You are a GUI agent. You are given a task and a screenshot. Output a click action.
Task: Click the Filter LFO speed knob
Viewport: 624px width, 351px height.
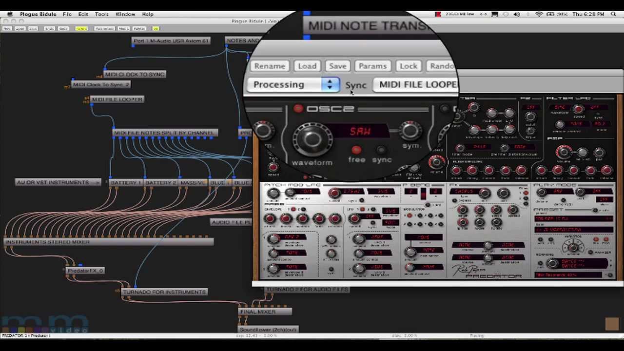pyautogui.click(x=578, y=109)
